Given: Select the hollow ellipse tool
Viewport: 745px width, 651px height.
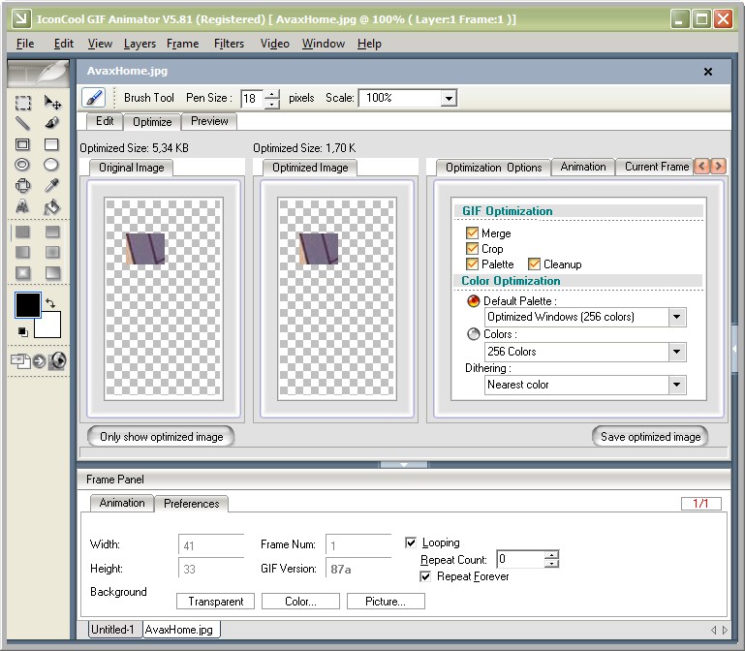Looking at the screenshot, I should coord(22,165).
